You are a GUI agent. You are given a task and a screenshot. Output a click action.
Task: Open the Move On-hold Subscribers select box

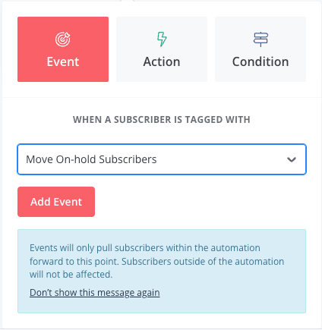[x=162, y=159]
